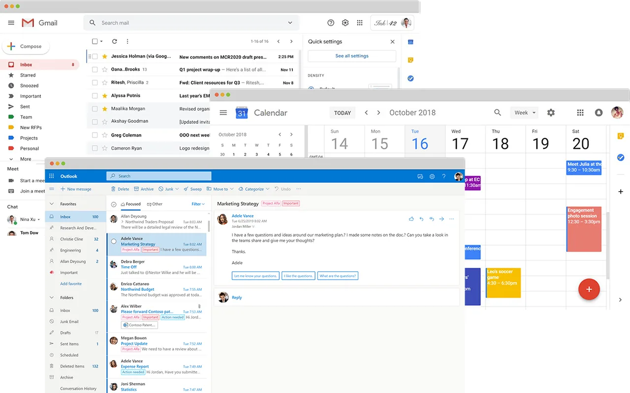Open the Categorize dropdown in Outlook
The image size is (630, 393).
pyautogui.click(x=254, y=189)
